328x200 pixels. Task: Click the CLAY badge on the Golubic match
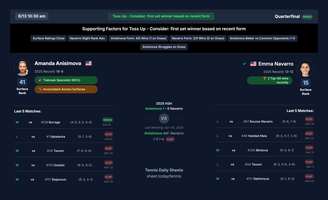[109, 163]
